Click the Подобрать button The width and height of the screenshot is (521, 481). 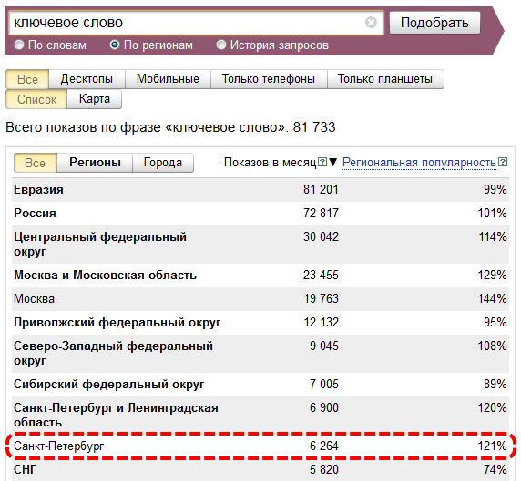(x=434, y=23)
